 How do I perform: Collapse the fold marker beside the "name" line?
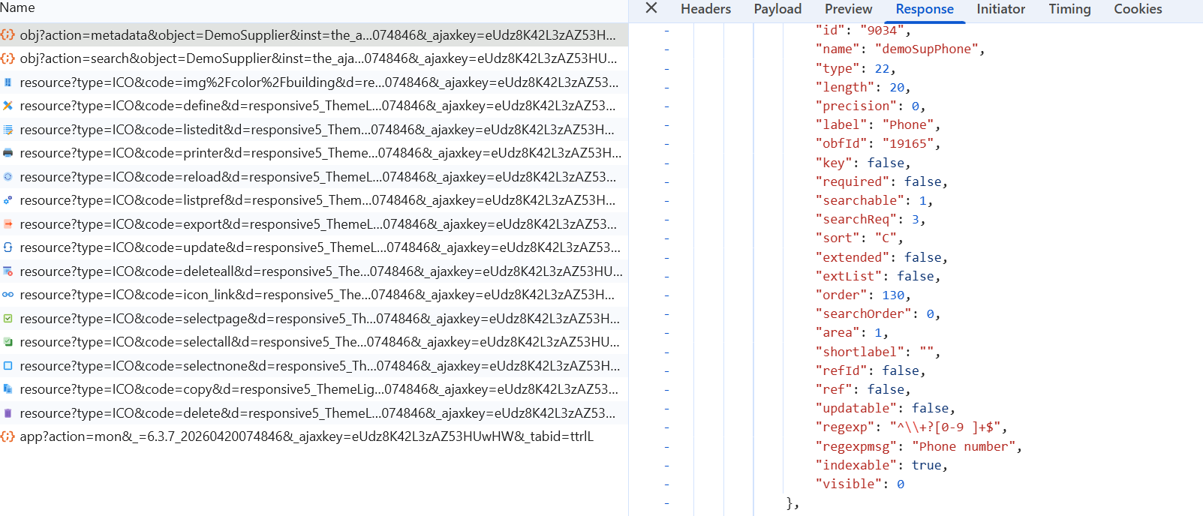(x=666, y=49)
